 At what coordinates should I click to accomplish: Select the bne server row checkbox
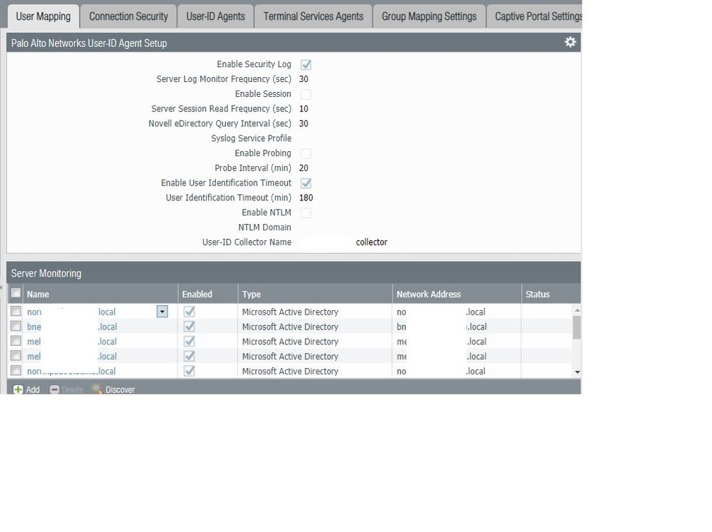pos(16,326)
